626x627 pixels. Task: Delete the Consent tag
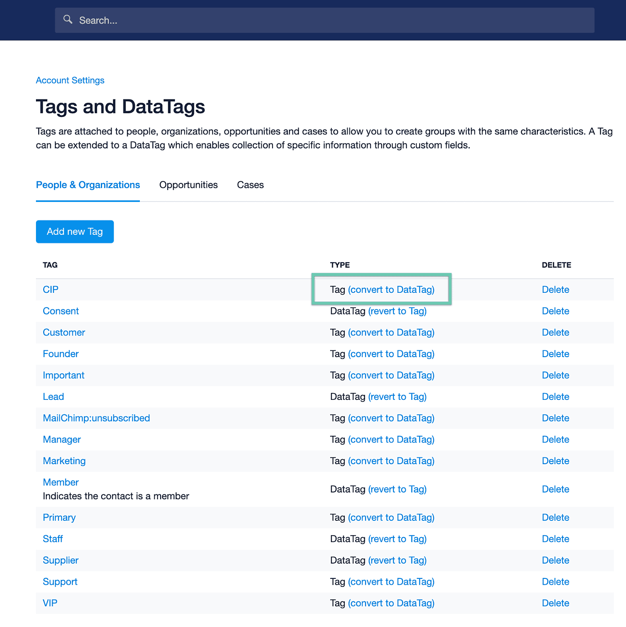click(x=555, y=311)
